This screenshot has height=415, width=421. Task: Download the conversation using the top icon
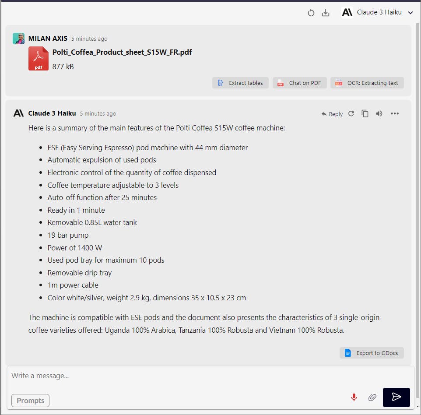326,13
